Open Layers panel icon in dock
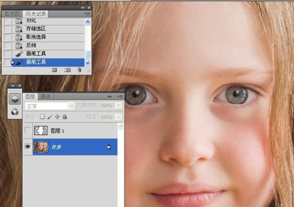294x207 pixels. pos(15,99)
